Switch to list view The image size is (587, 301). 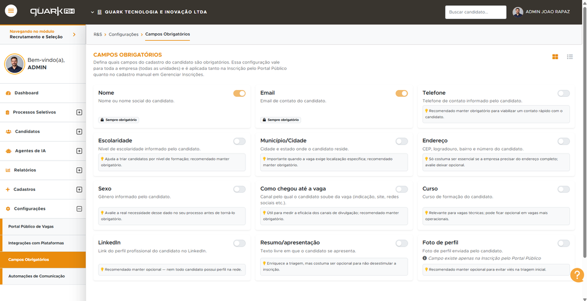570,57
